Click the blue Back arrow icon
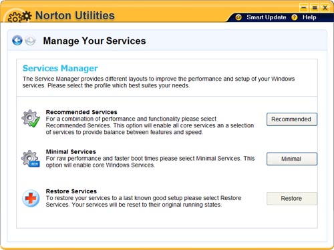This screenshot has height=250, width=334. (x=17, y=41)
